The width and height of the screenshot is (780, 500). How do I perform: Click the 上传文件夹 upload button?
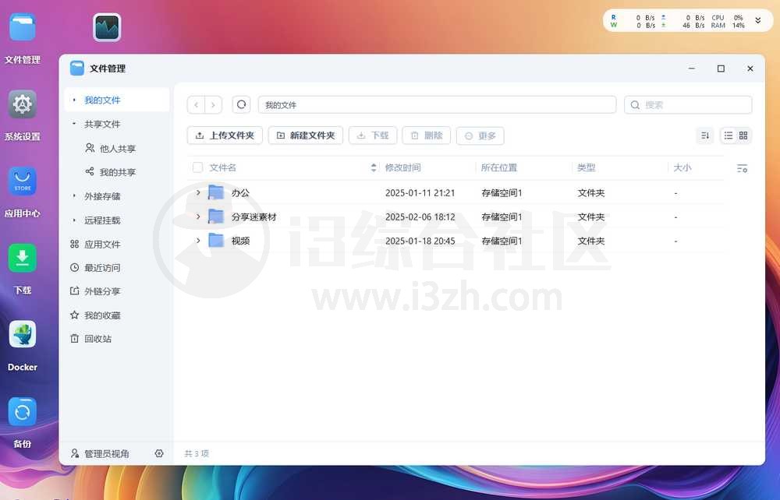224,135
